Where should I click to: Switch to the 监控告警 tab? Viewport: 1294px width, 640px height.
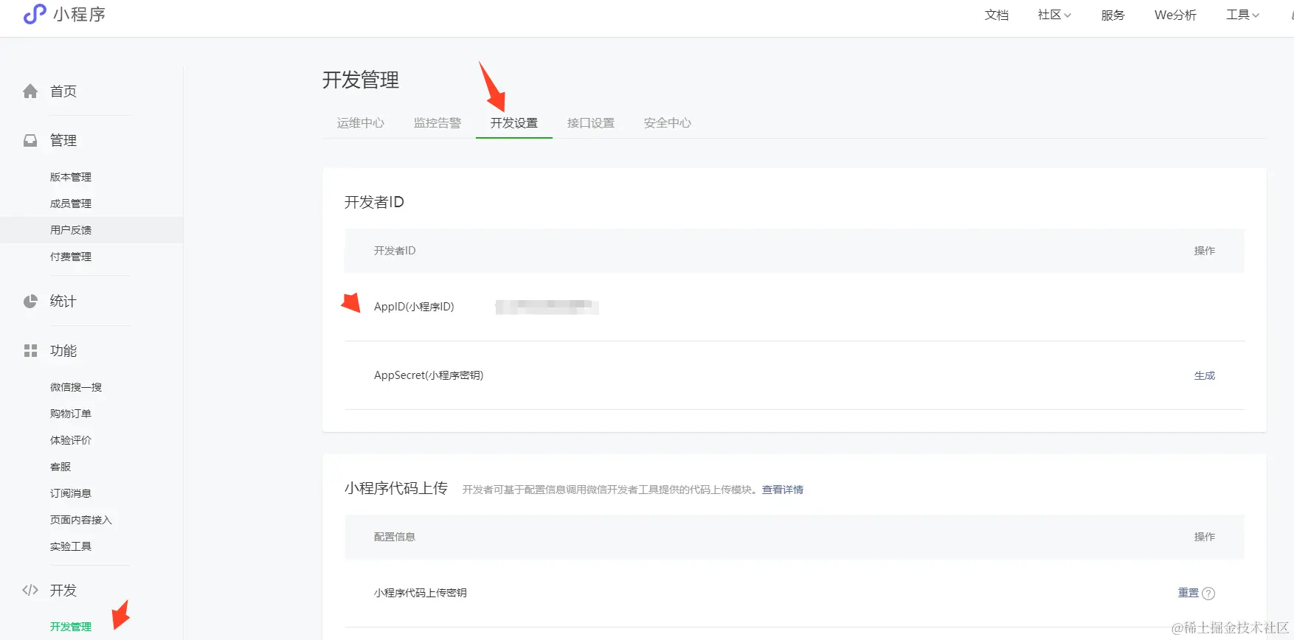coord(437,123)
